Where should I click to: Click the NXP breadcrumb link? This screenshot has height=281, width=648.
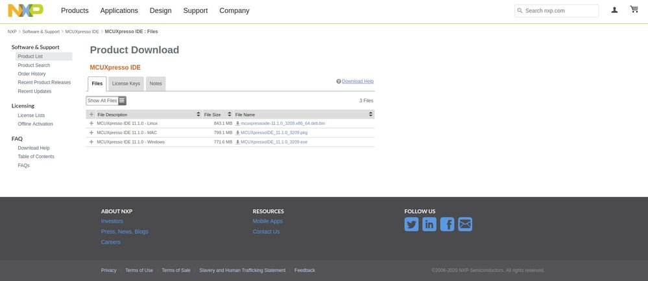[x=12, y=31]
